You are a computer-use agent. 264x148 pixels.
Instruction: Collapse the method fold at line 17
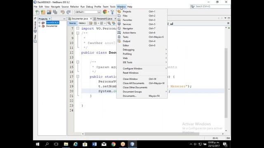[78, 76]
